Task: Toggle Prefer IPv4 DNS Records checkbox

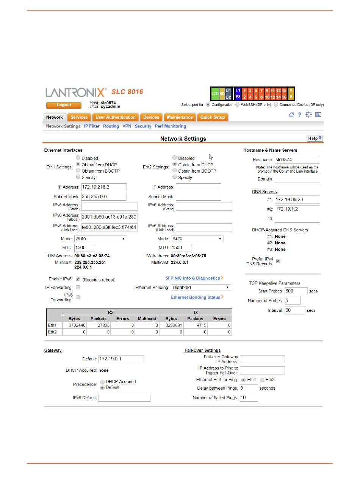Action: click(278, 261)
